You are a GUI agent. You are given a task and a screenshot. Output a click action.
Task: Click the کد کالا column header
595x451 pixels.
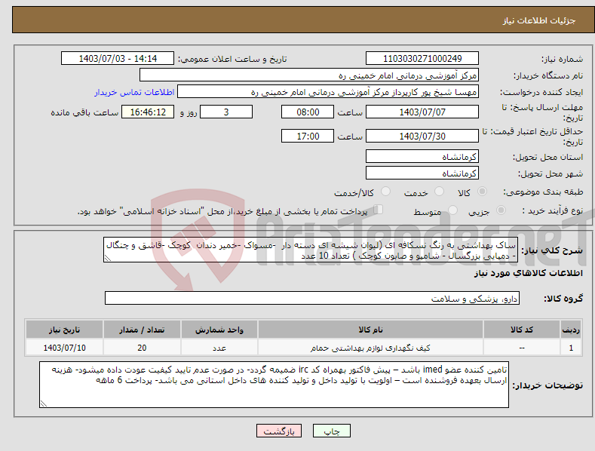click(x=521, y=330)
